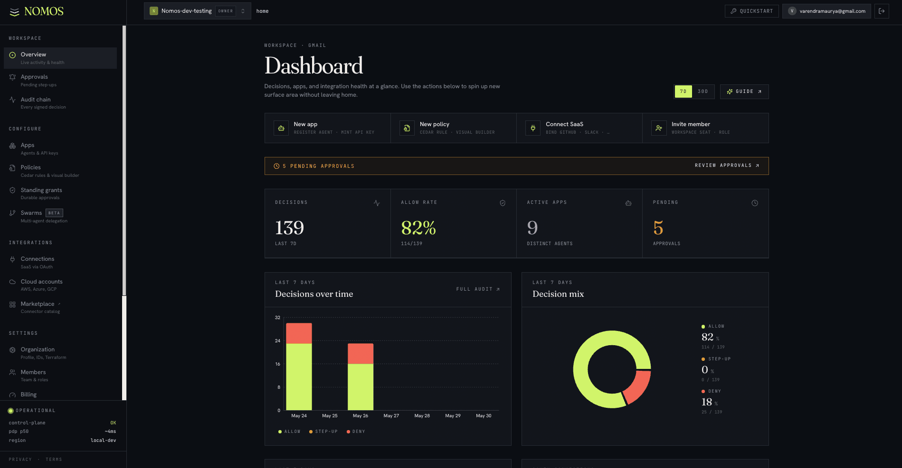Click the pending approvals clock icon
The image size is (902, 468).
(x=276, y=166)
